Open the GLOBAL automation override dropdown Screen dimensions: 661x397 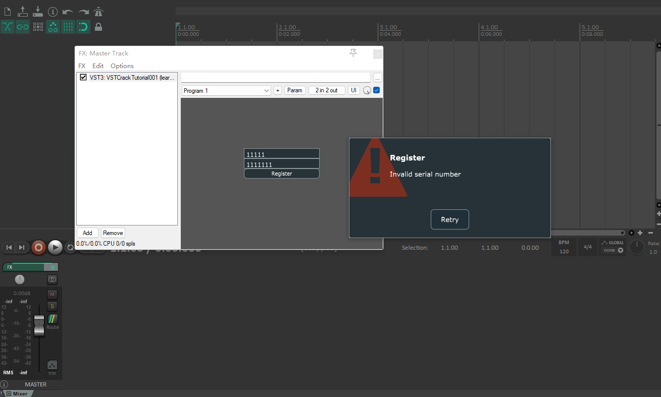pos(612,247)
